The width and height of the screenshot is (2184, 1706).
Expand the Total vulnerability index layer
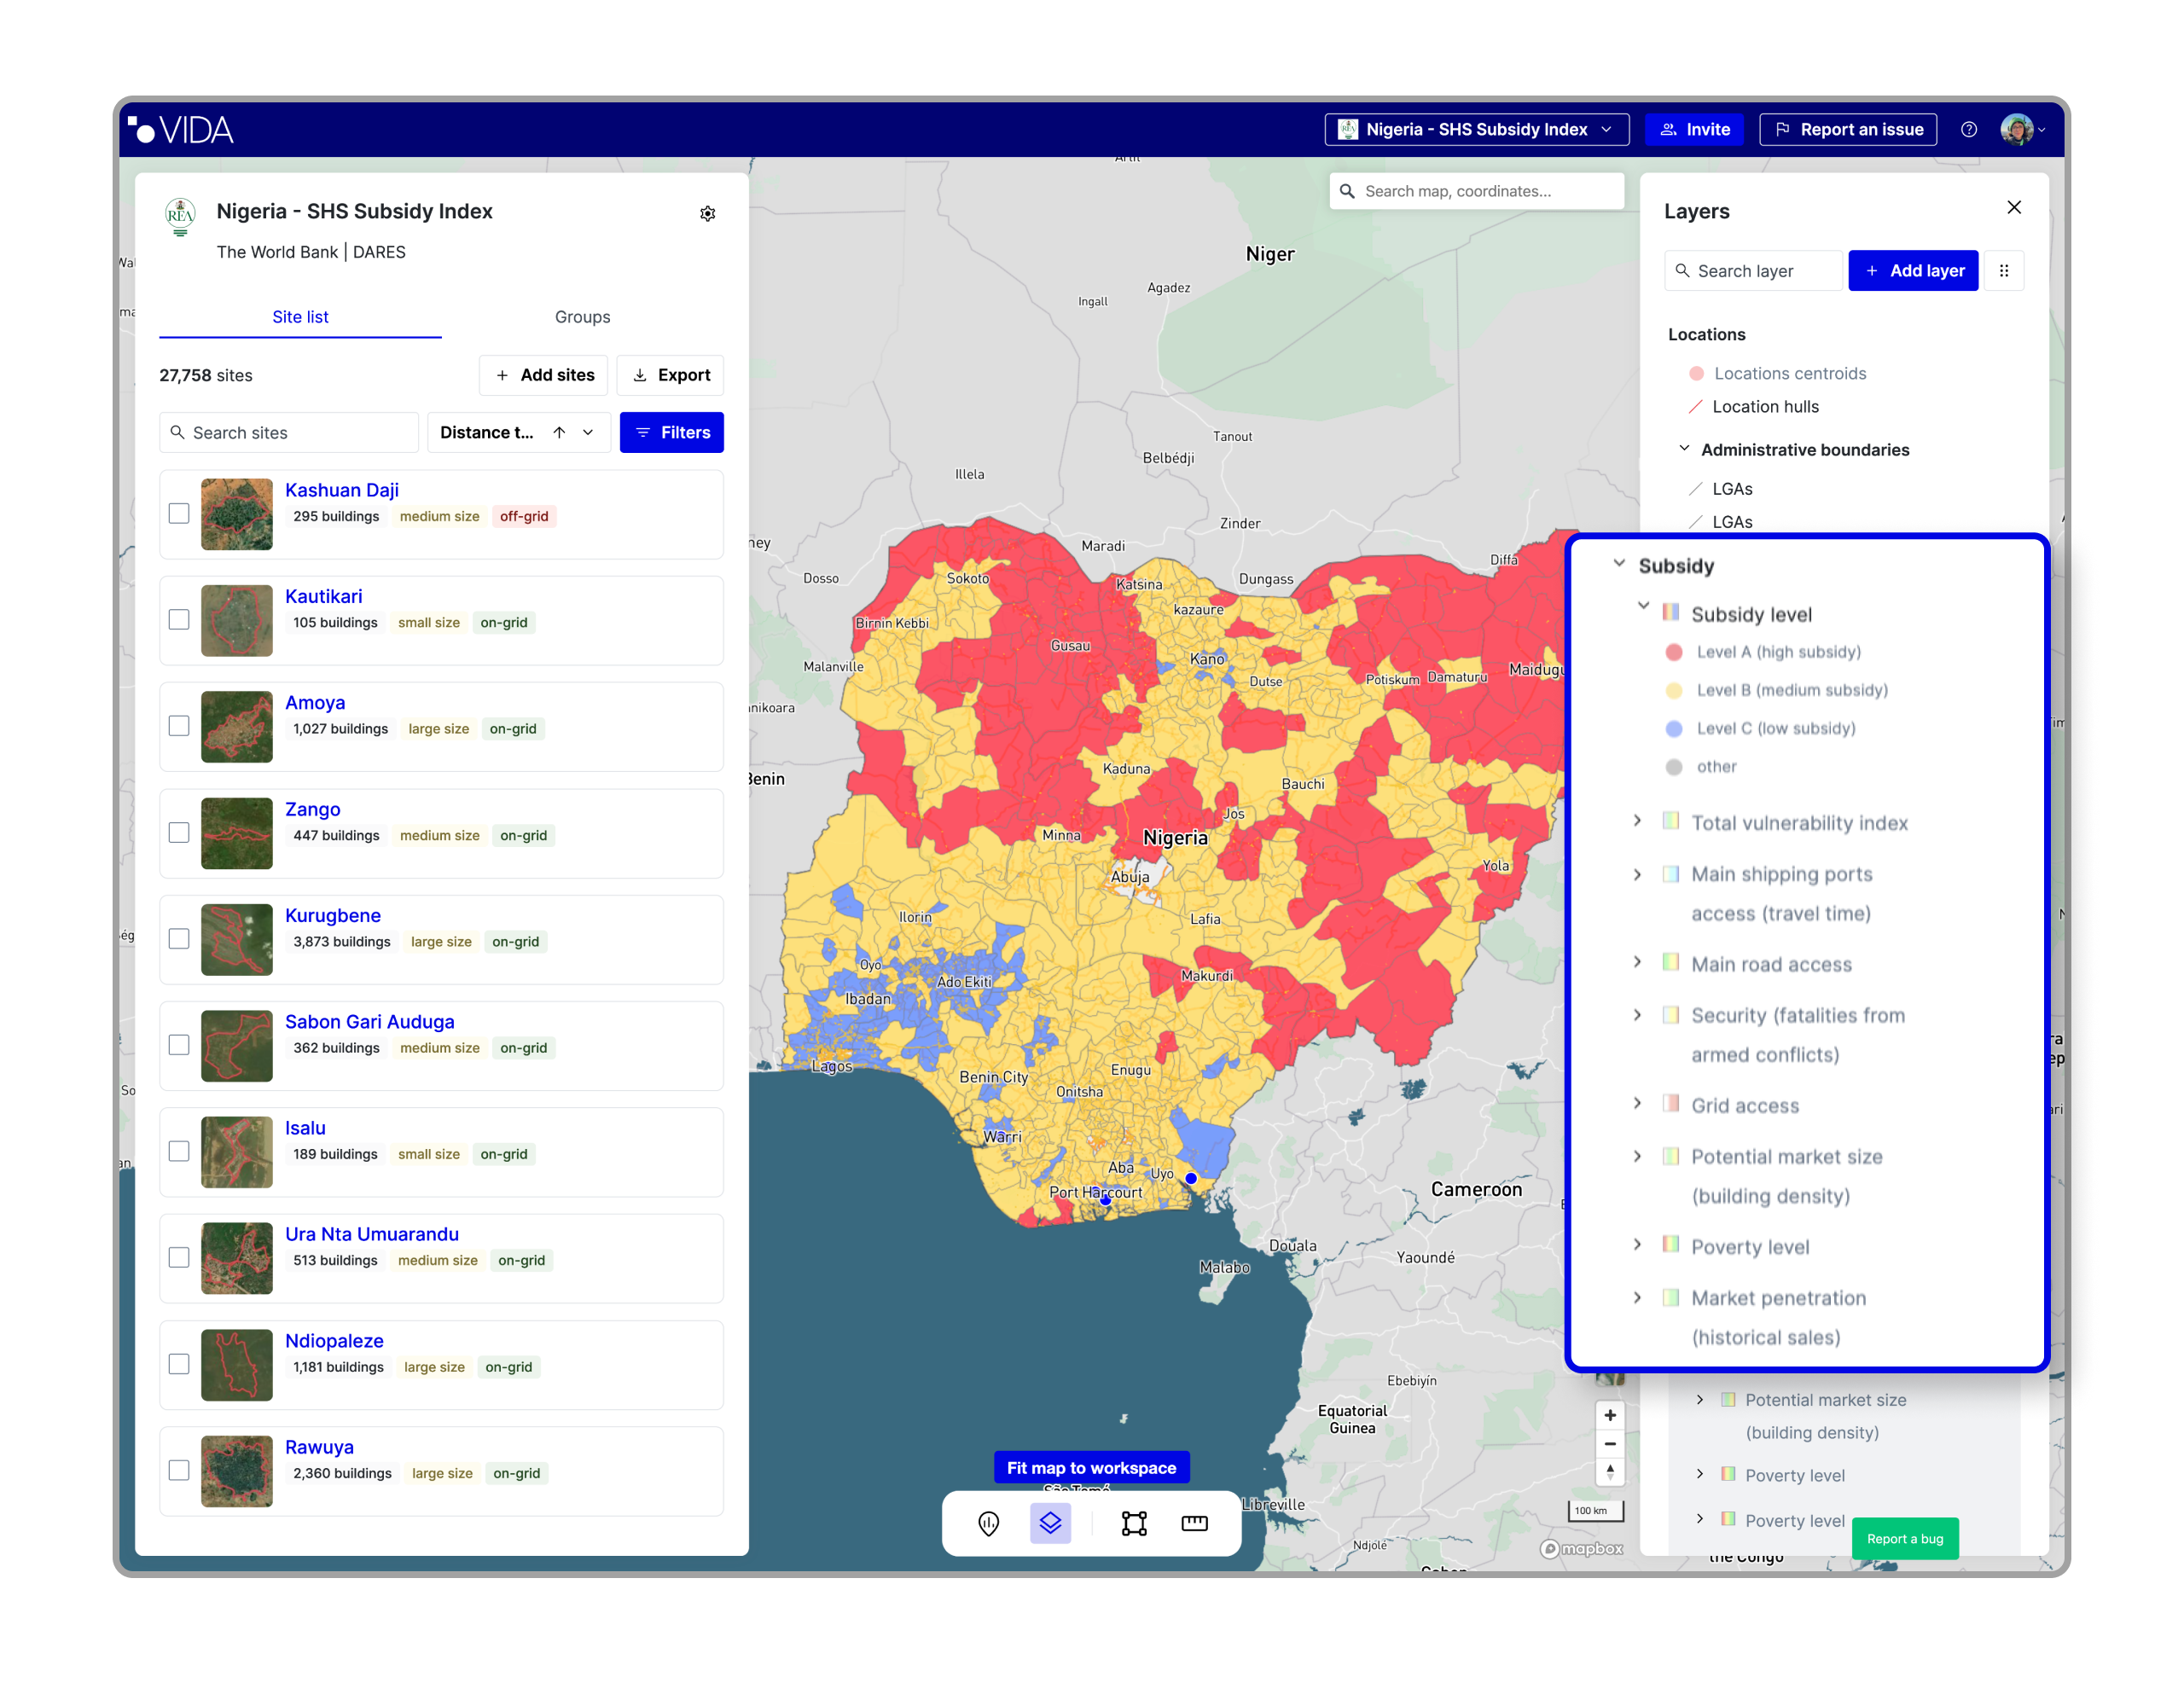click(1637, 821)
